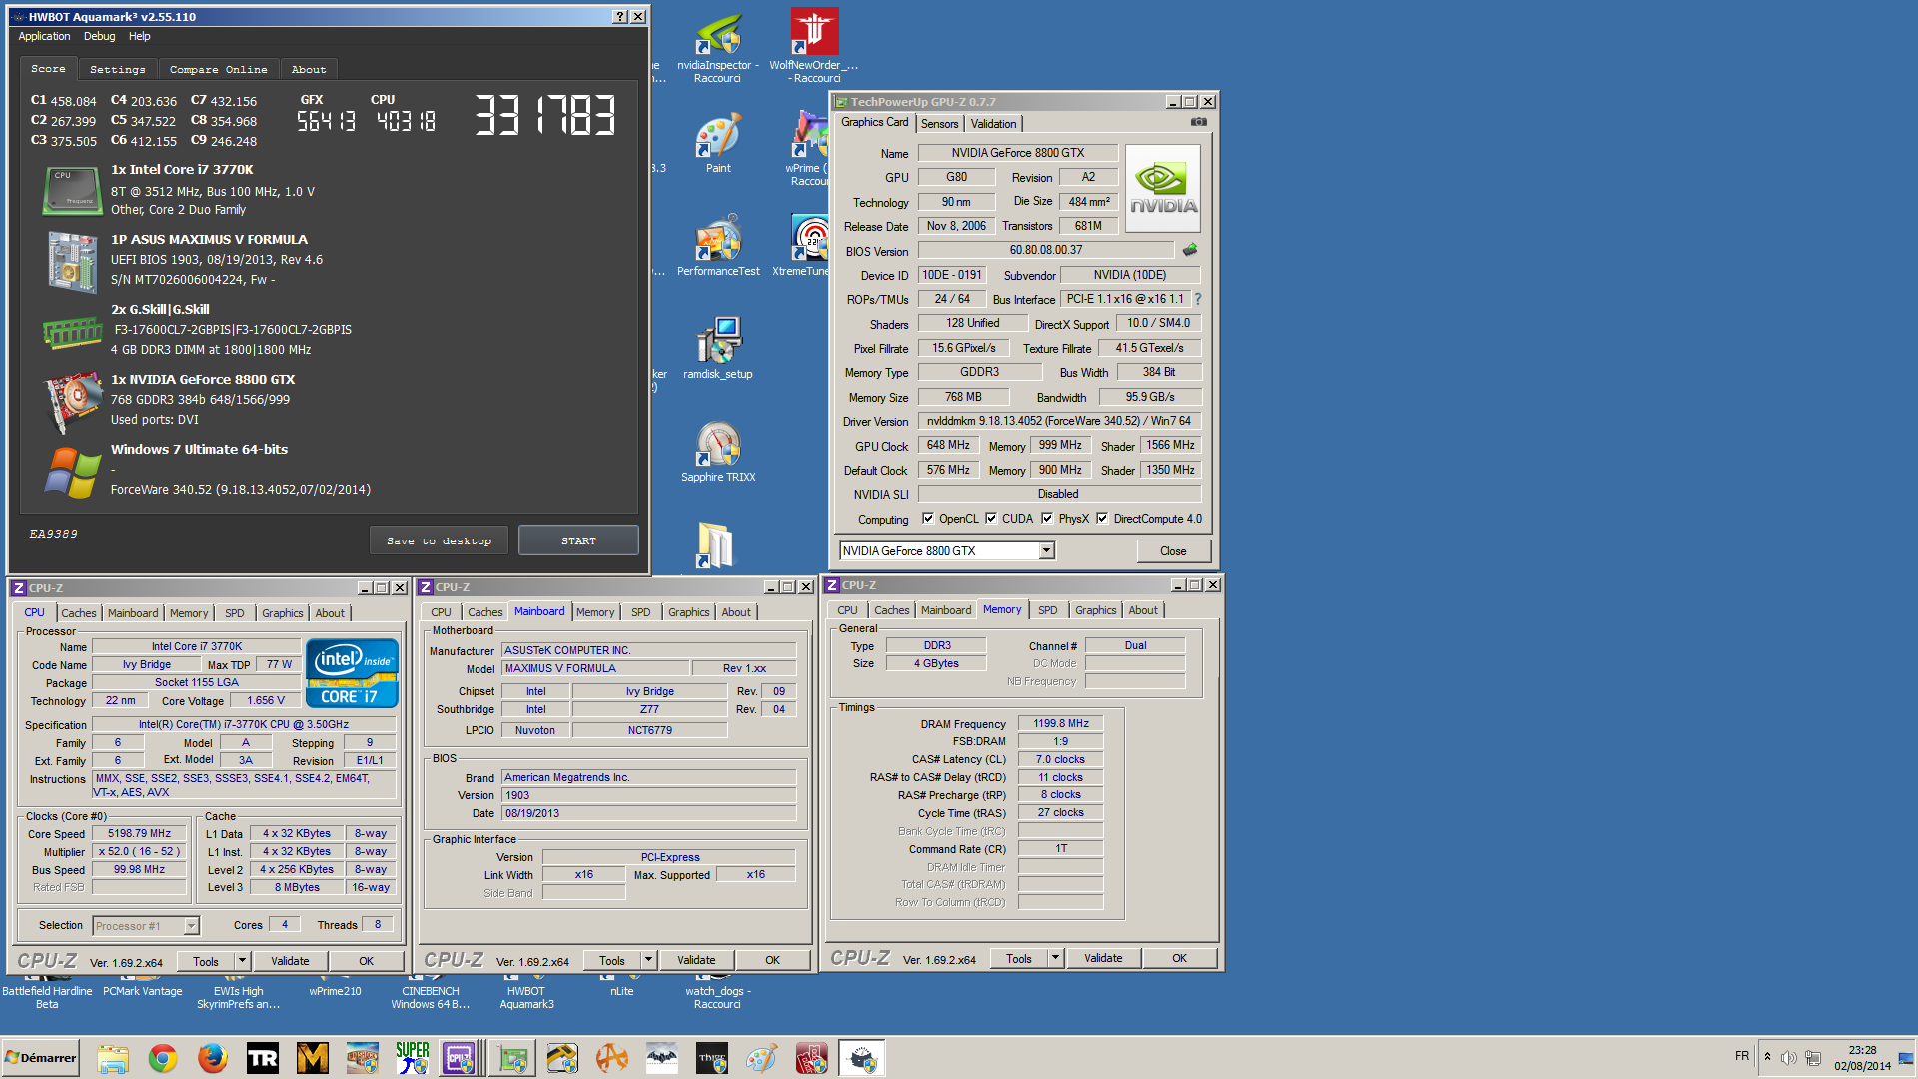Screen dimensions: 1918x1079
Task: Click the BIOS Version field 60.80.08.00.37
Action: tap(1045, 250)
